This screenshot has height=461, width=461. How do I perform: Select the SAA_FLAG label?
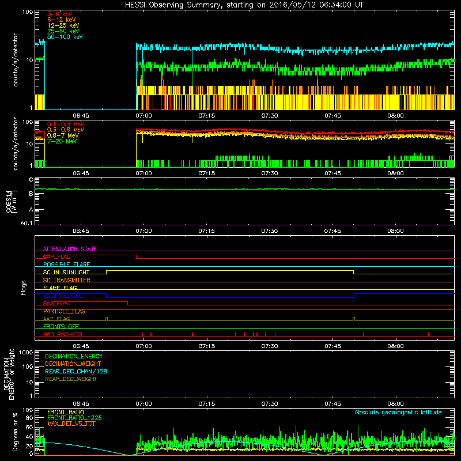pos(56,304)
